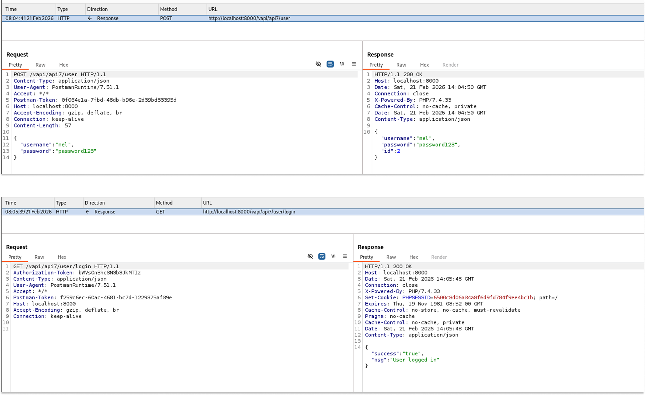
Task: Toggle hidden characters eye icon in top Request
Action: pos(318,64)
